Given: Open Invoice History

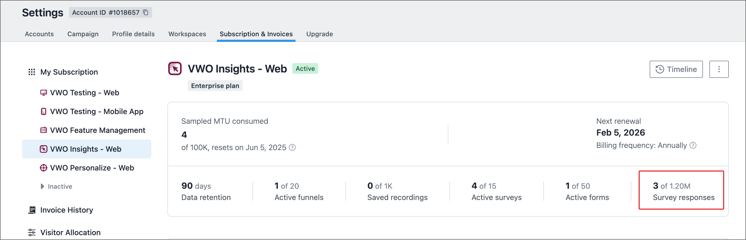Looking at the screenshot, I should click(x=67, y=210).
